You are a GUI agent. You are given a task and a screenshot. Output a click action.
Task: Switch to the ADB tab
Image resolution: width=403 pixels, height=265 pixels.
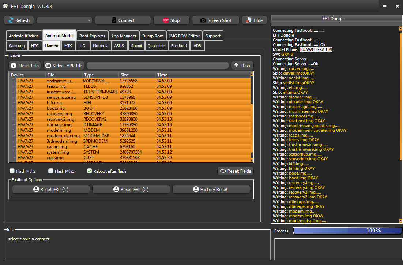tap(197, 46)
